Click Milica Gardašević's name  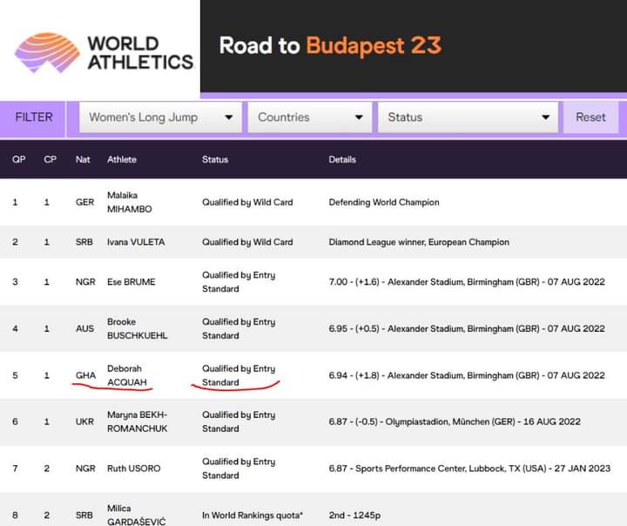[x=138, y=515]
